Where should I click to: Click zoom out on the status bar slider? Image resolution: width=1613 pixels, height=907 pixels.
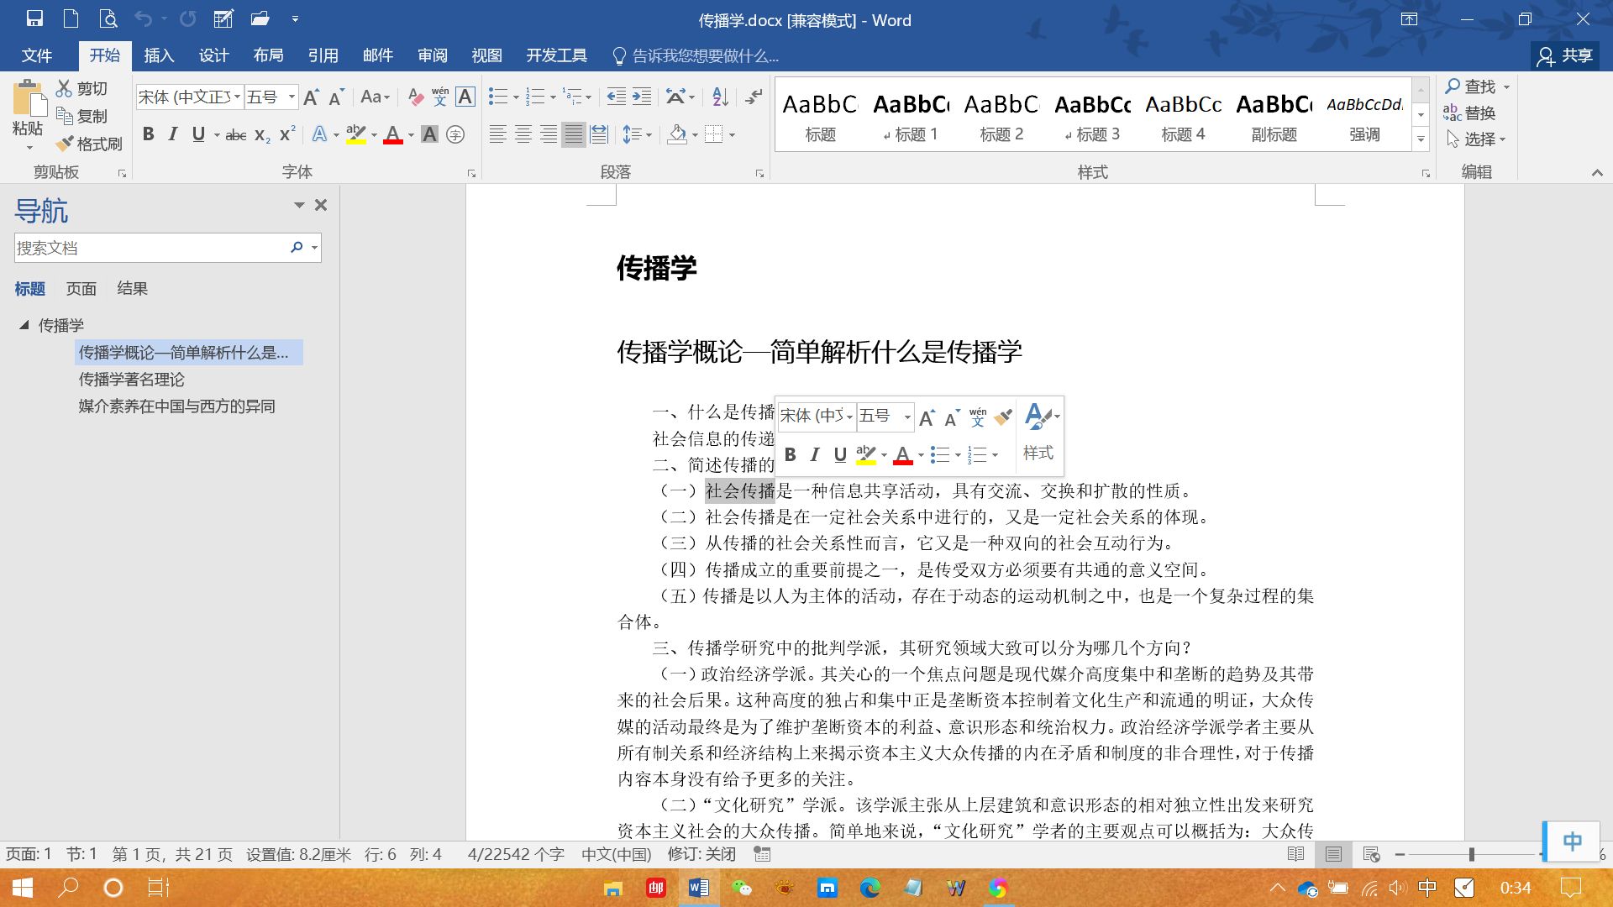tap(1398, 854)
